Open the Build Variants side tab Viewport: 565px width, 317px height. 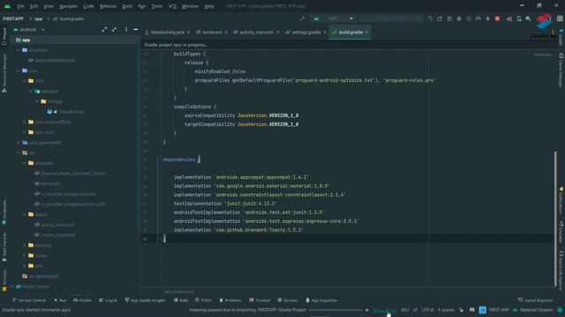[4, 247]
